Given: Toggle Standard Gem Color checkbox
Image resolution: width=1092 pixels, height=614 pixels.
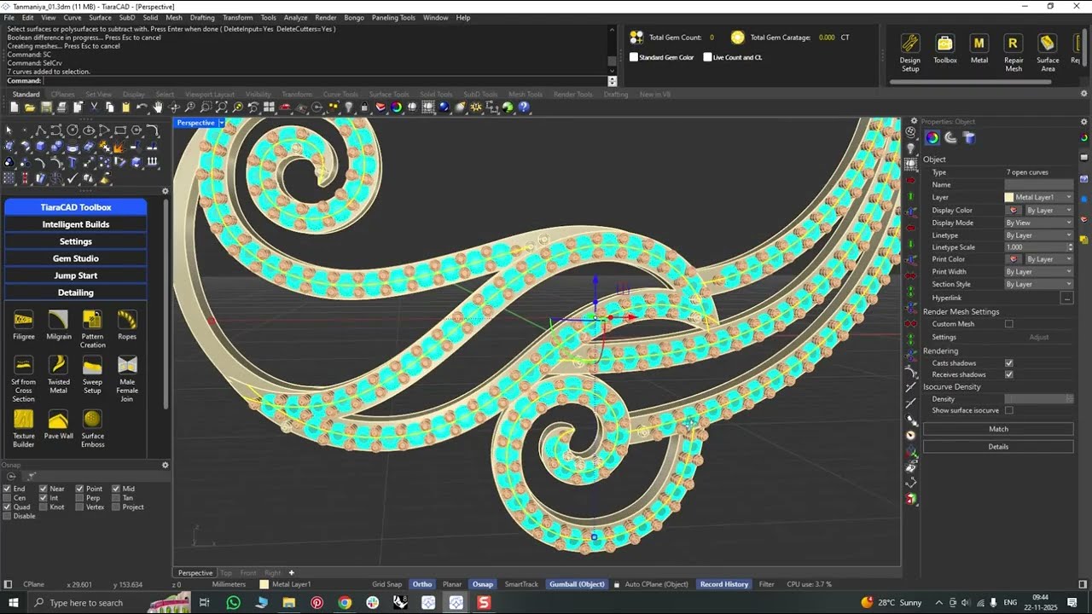Looking at the screenshot, I should click(634, 57).
